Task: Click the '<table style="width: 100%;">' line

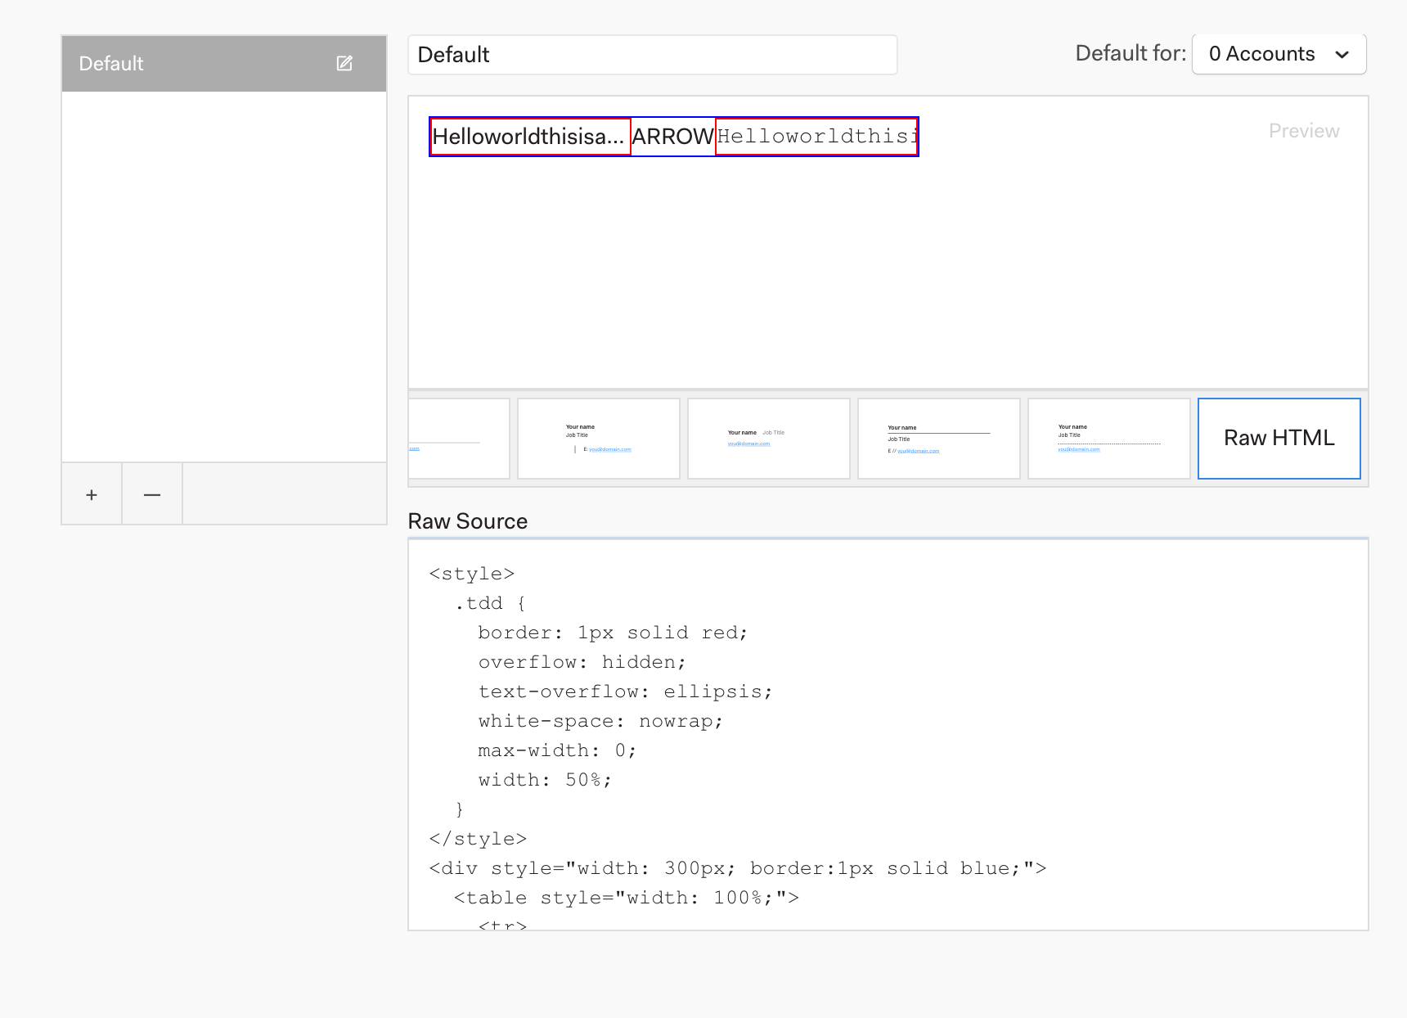Action: 627,898
